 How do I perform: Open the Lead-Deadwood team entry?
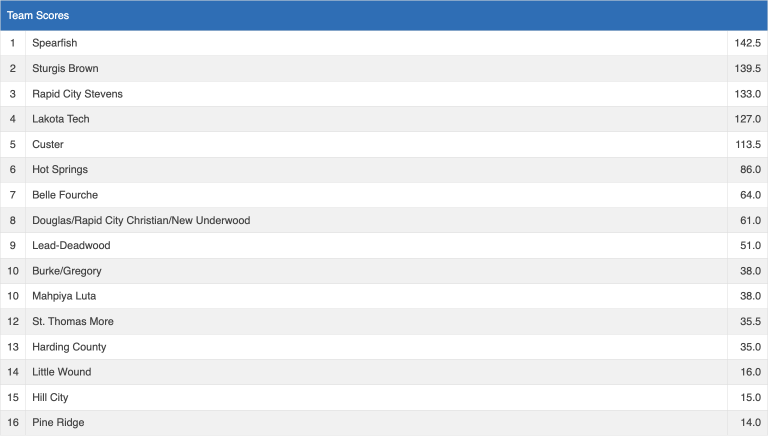71,245
